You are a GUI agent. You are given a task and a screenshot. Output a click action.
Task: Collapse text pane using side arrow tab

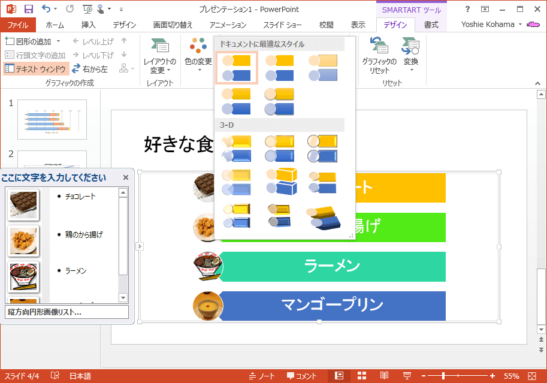coord(139,246)
